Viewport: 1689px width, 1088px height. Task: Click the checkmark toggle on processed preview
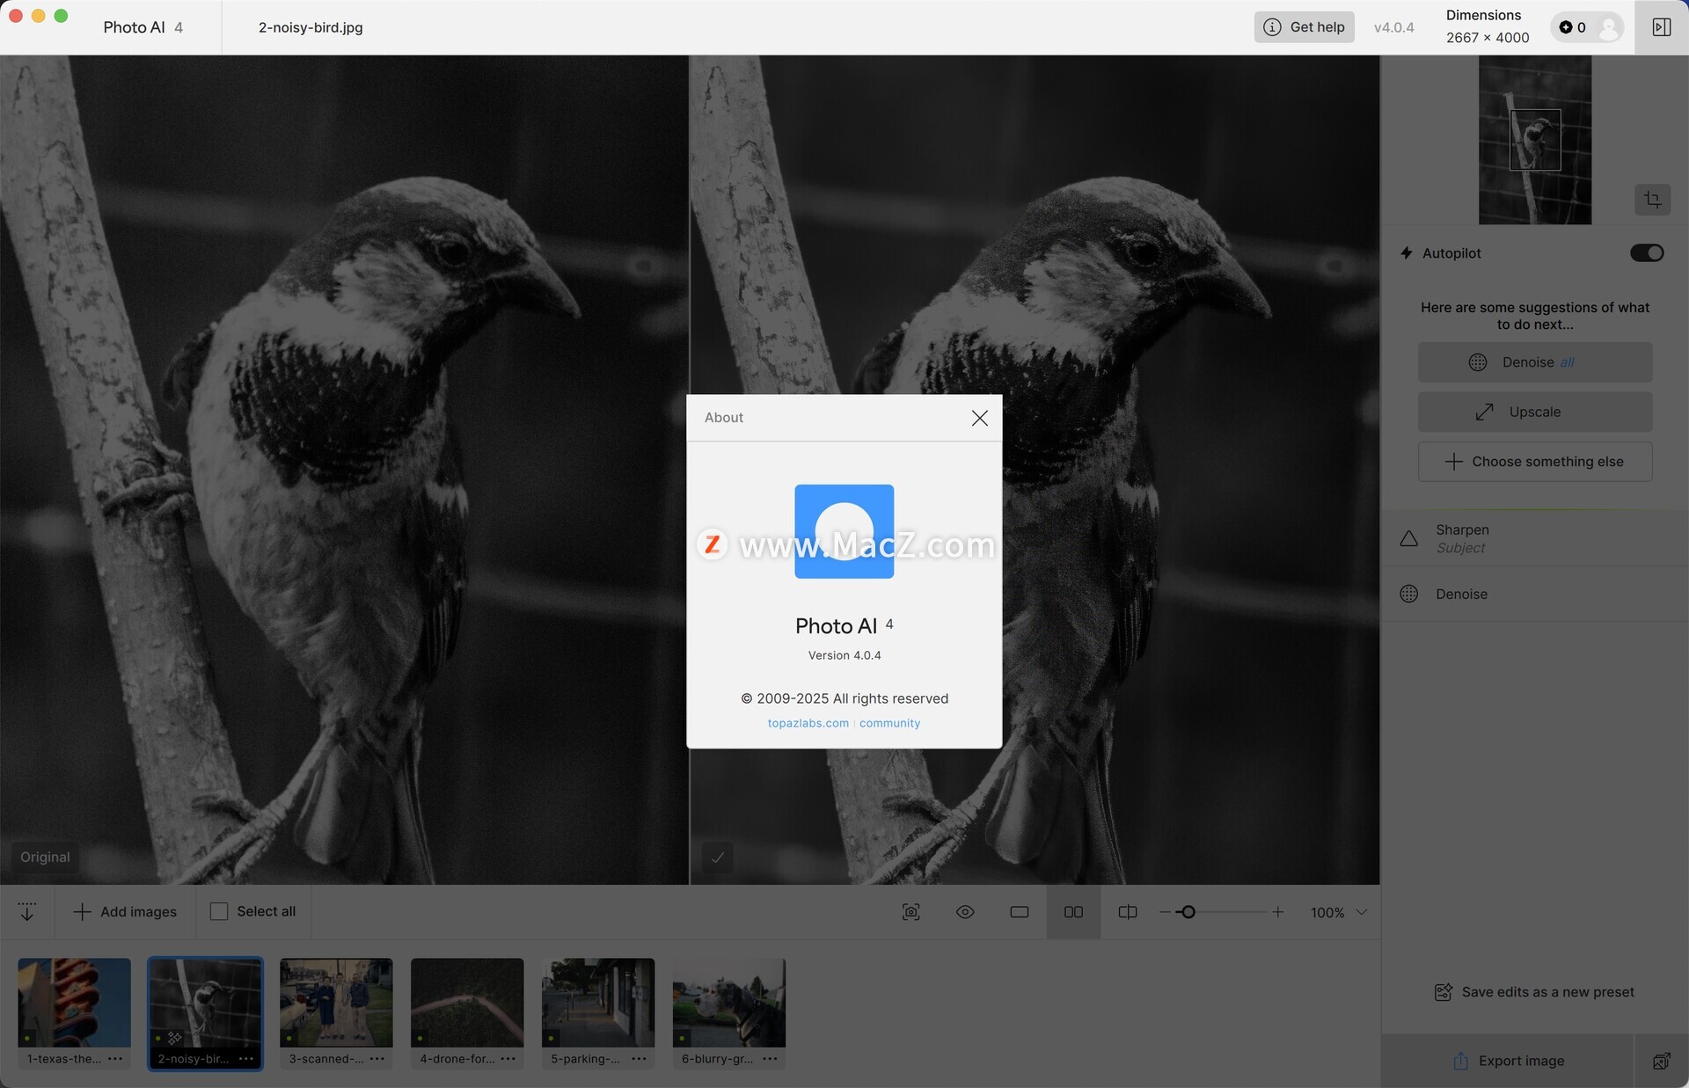point(717,857)
